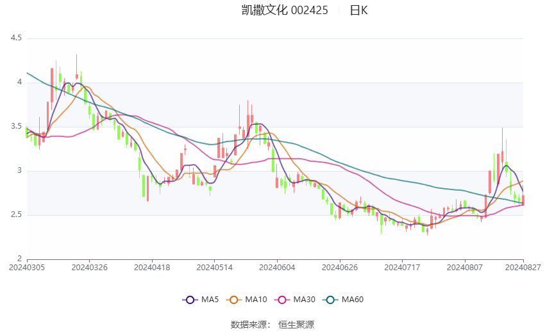
Task: Toggle the MA30 legend series
Action: coord(295,300)
